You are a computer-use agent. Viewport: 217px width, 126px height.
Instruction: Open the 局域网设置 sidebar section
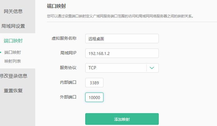(13, 26)
